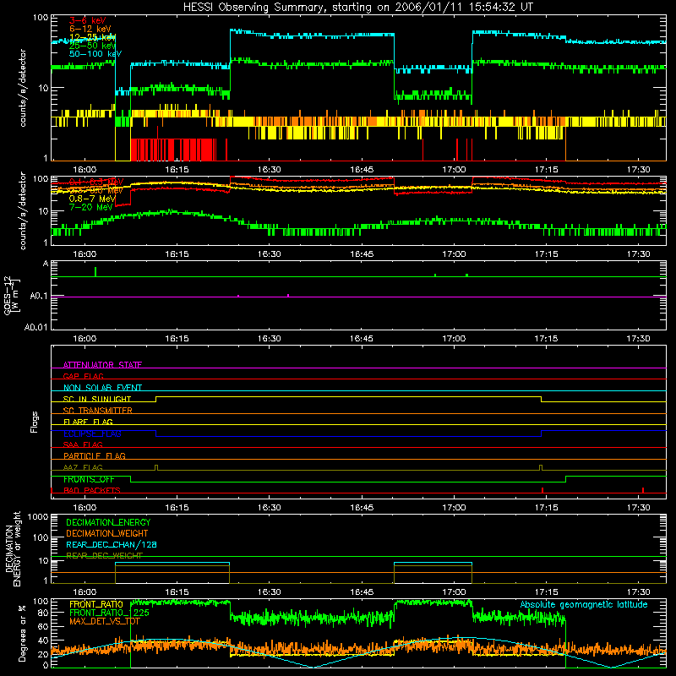The image size is (676, 676).
Task: Click the tall green GOES spike near 16:02
Action: 95,272
